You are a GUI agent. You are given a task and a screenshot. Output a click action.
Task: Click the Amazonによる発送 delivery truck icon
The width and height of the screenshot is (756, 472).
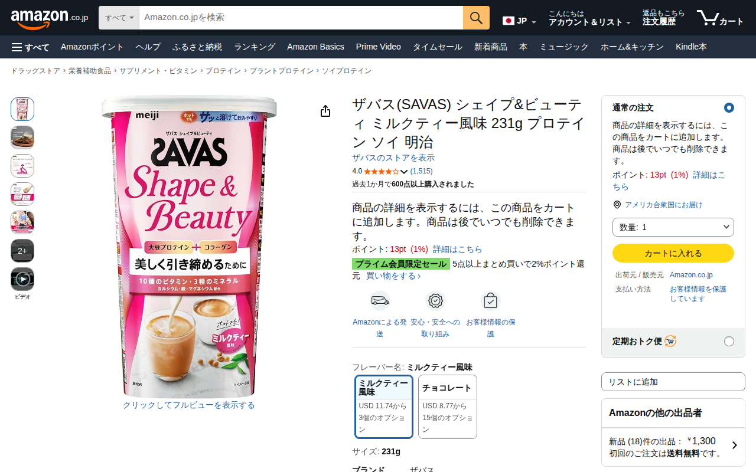[380, 301]
